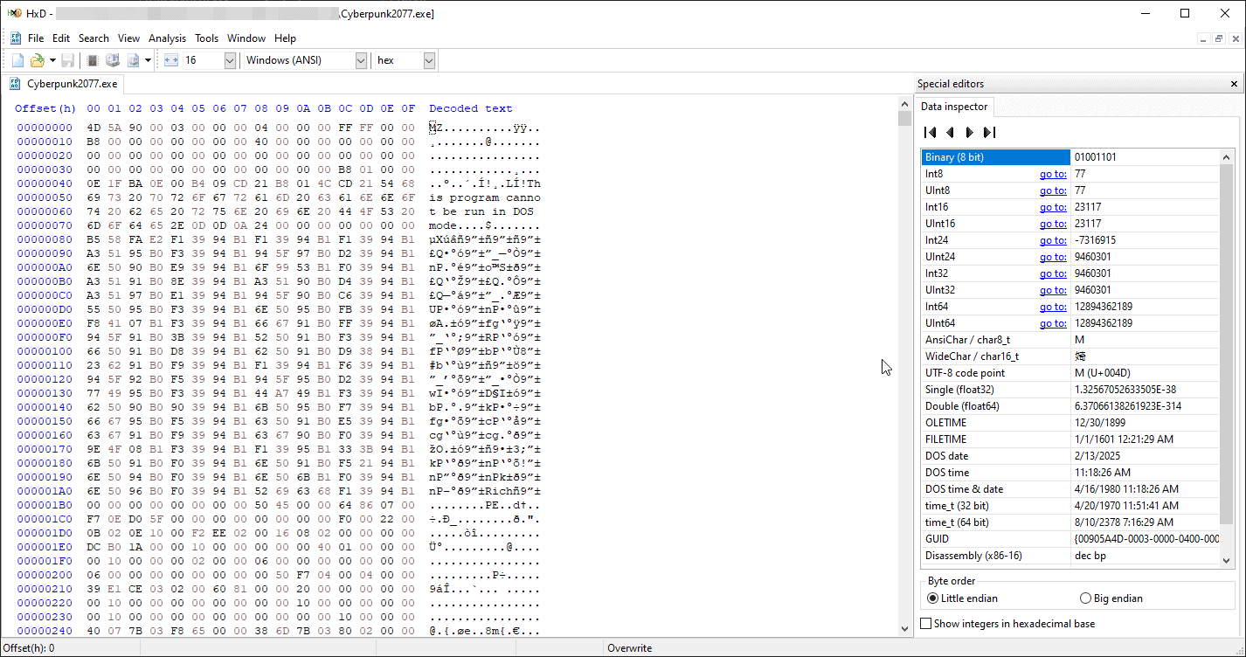Click the Special editors panel title
Screen dimensions: 1246x657
click(x=951, y=84)
